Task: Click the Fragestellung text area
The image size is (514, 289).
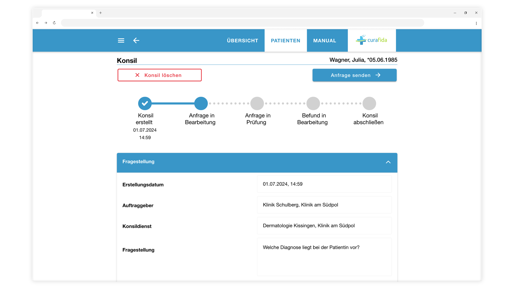Action: click(x=324, y=257)
